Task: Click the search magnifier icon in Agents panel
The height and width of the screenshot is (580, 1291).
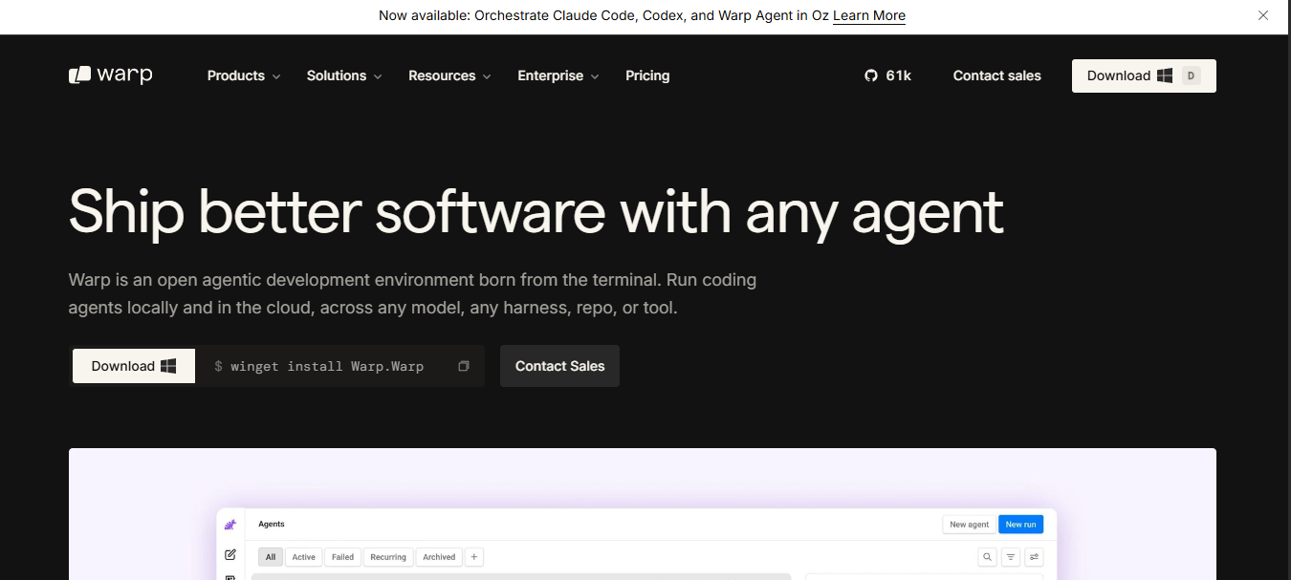Action: click(x=988, y=556)
